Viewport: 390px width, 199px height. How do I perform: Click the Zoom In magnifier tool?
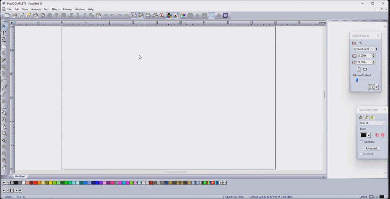[4, 120]
